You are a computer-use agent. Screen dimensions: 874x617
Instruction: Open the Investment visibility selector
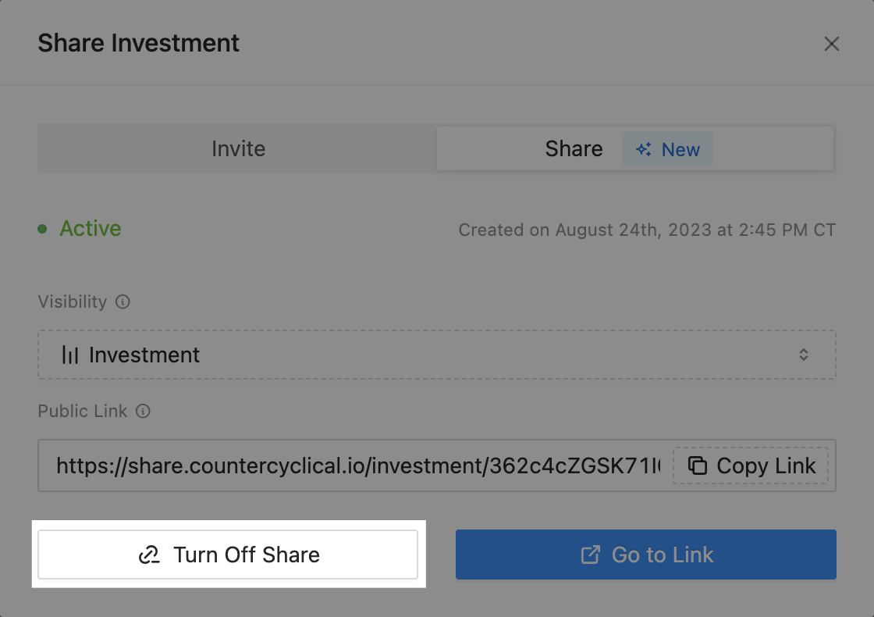[436, 355]
